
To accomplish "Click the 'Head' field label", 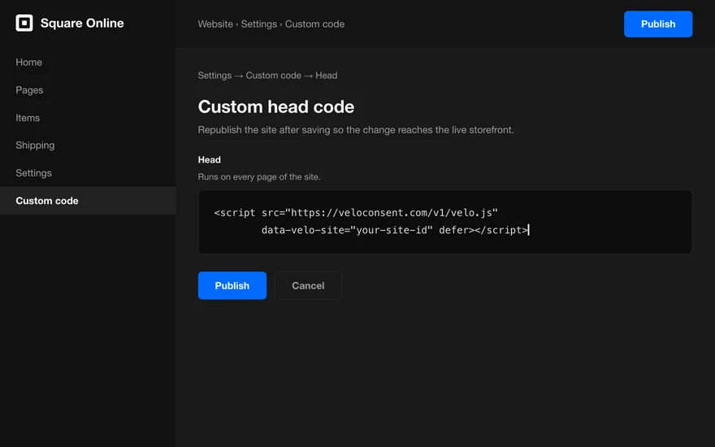I will click(210, 159).
